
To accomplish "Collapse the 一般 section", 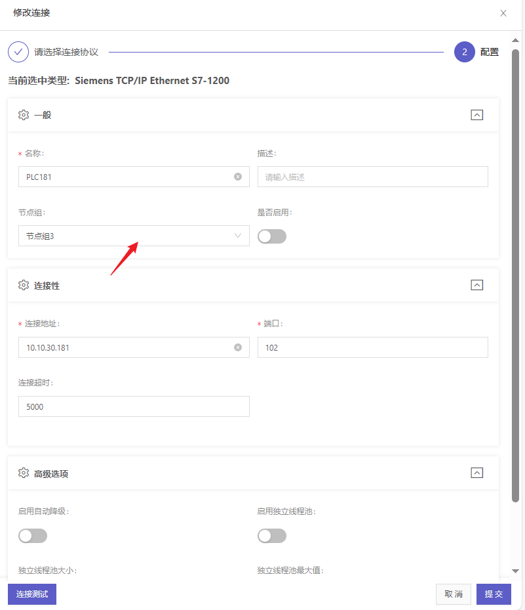I will tap(477, 115).
